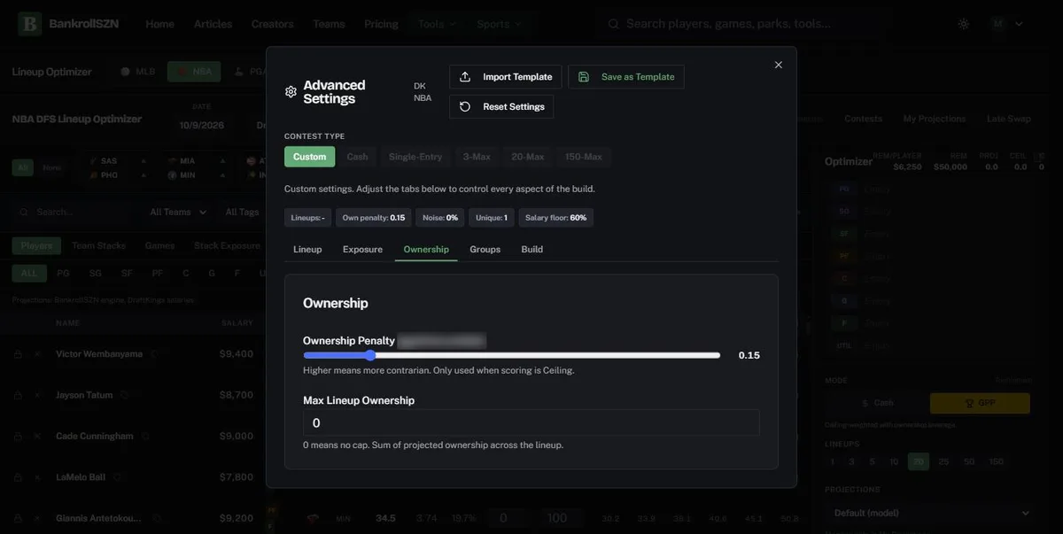Click the lock icon for Jayson Tatum
This screenshot has height=534, width=1063.
pyautogui.click(x=18, y=395)
